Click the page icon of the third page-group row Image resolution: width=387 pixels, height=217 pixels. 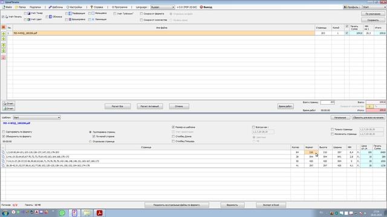click(x=3, y=161)
